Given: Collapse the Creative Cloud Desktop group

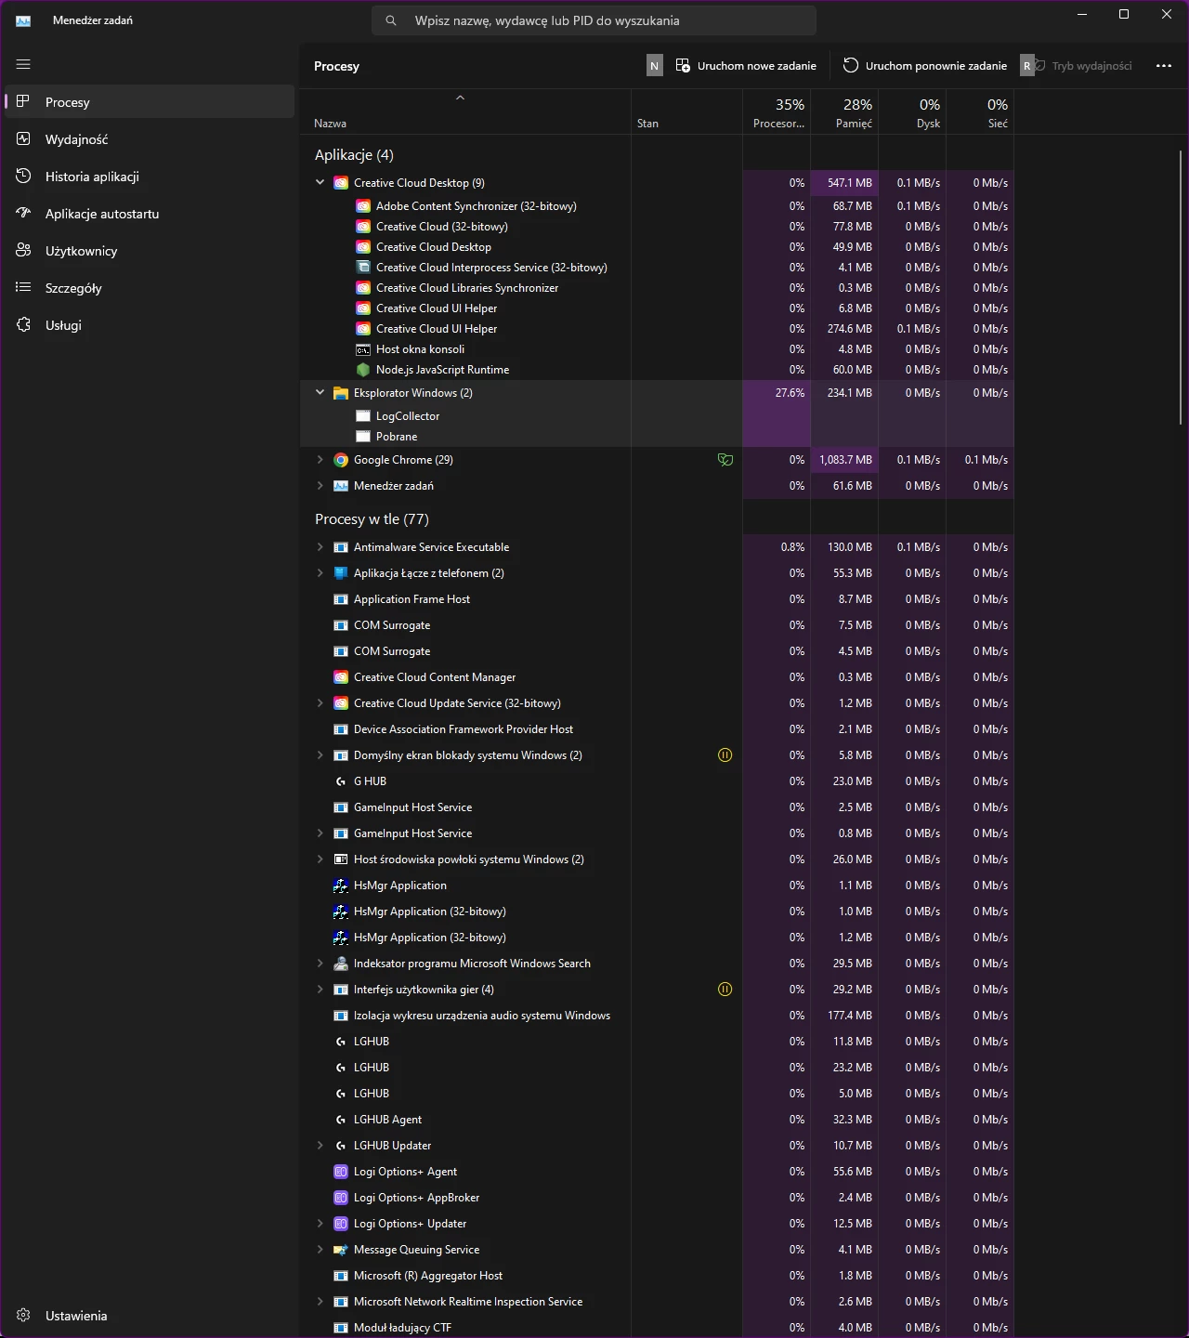Looking at the screenshot, I should (x=320, y=183).
